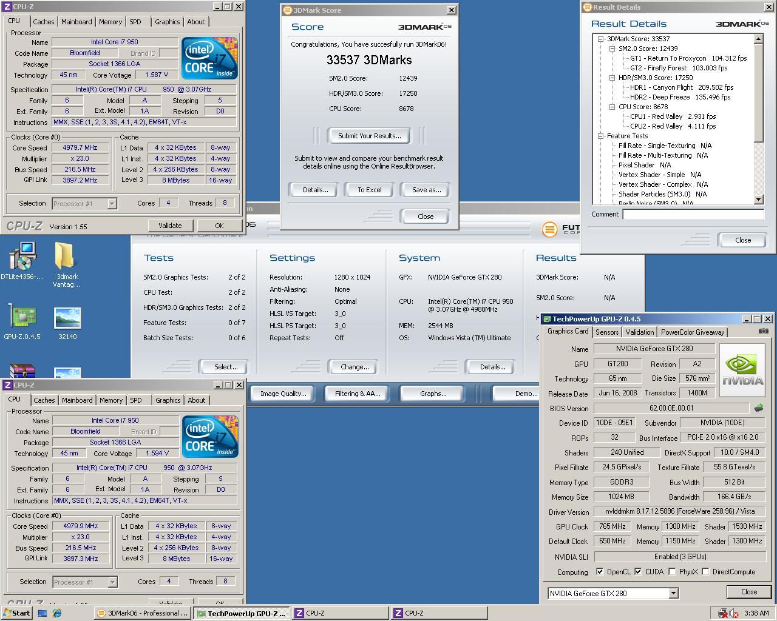Click the 3DMark Score window title icon
Viewport: 777px width, 621px height.
[x=287, y=10]
